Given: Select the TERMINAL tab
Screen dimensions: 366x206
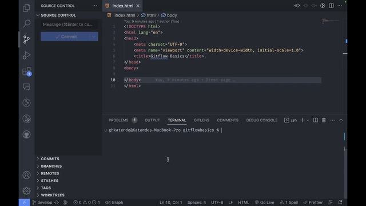Looking at the screenshot, I should coord(177,120).
